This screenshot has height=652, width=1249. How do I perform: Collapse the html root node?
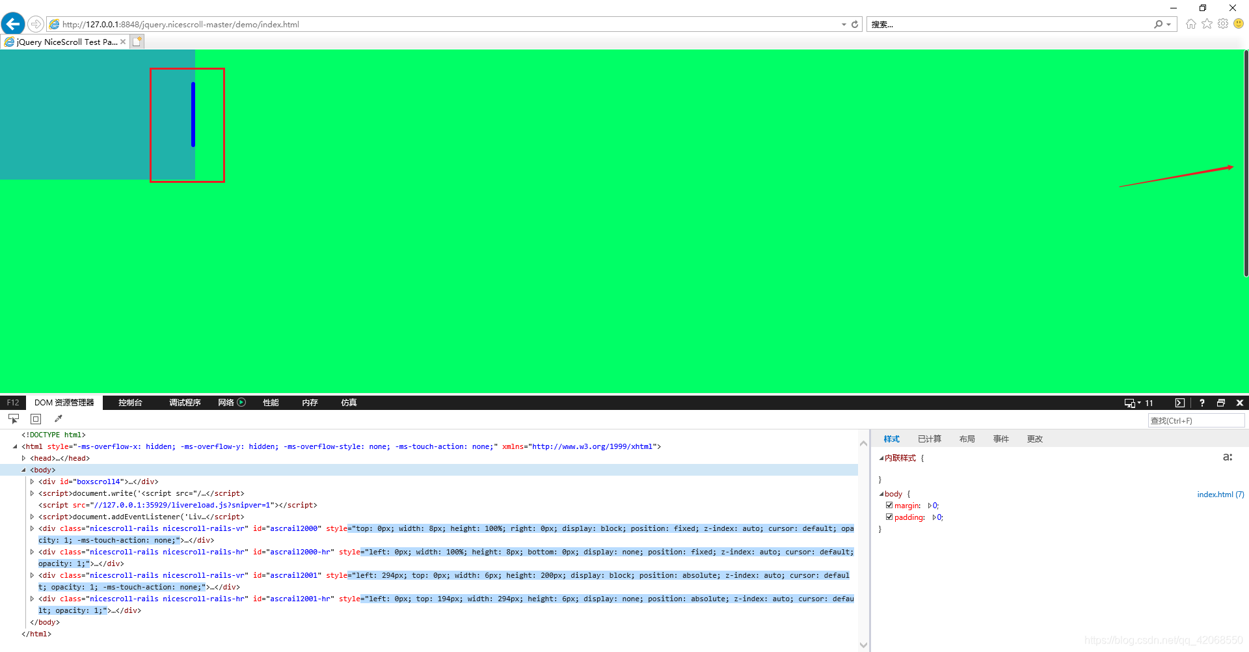point(15,446)
